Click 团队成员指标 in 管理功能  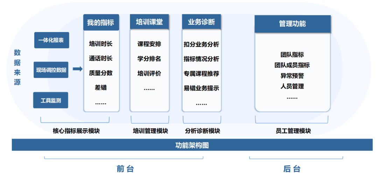pos(292,65)
